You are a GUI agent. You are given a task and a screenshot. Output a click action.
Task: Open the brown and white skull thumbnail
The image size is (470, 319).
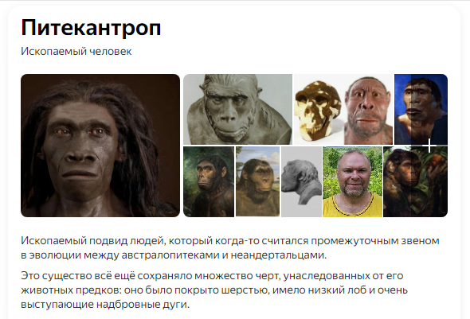318,109
